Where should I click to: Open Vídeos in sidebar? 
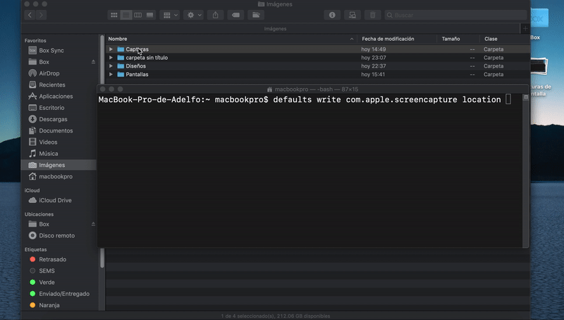tap(48, 142)
